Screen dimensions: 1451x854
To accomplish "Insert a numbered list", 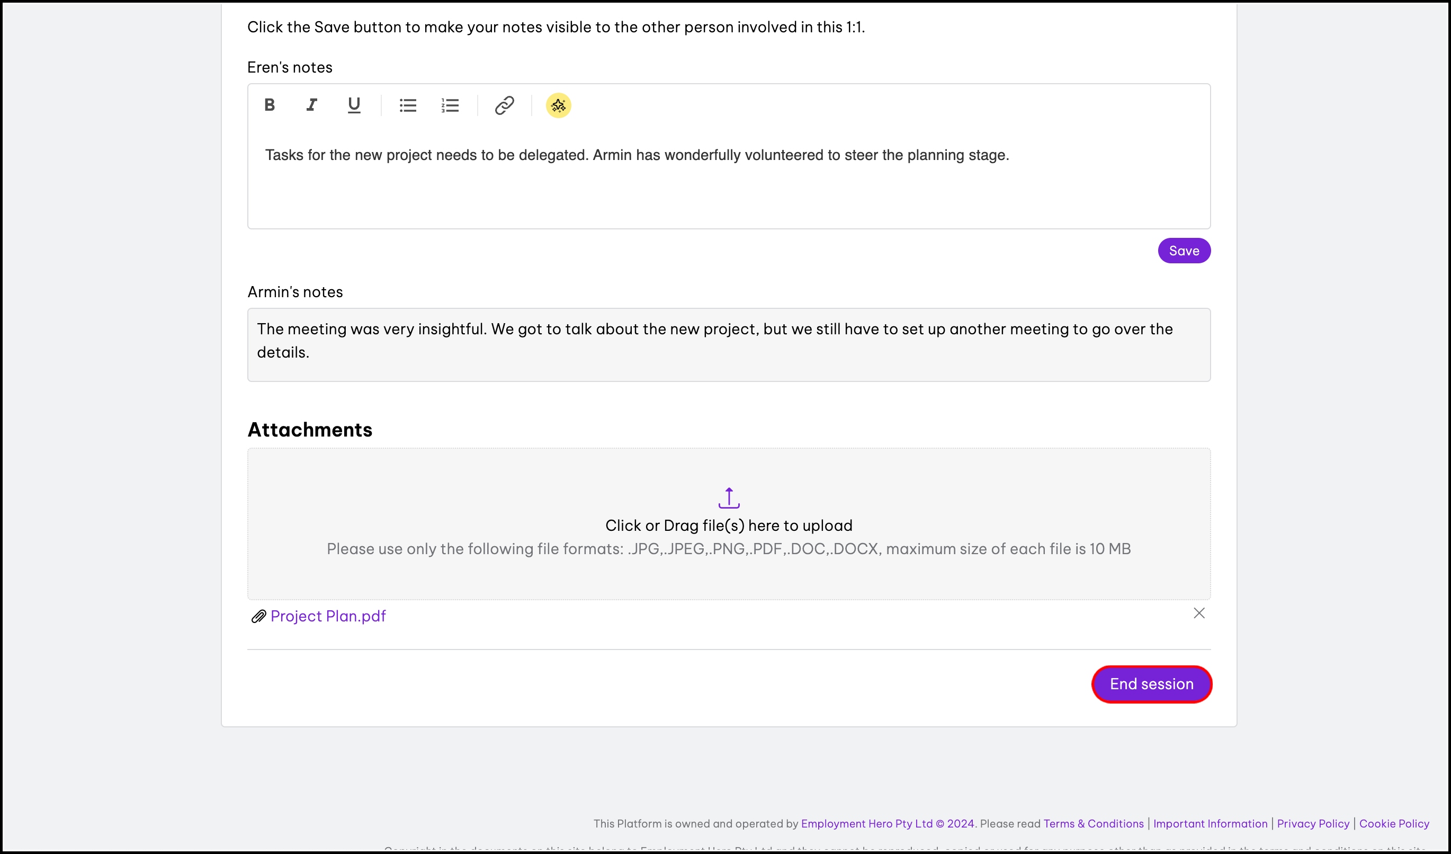I will coord(450,105).
